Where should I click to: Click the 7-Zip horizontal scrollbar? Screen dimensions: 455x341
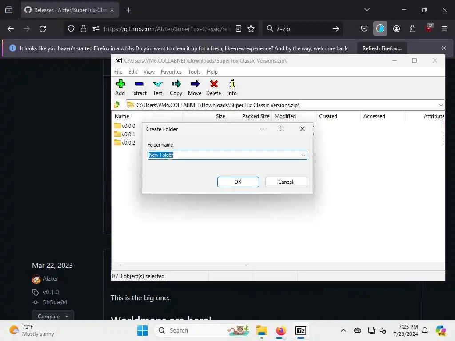coord(183,266)
